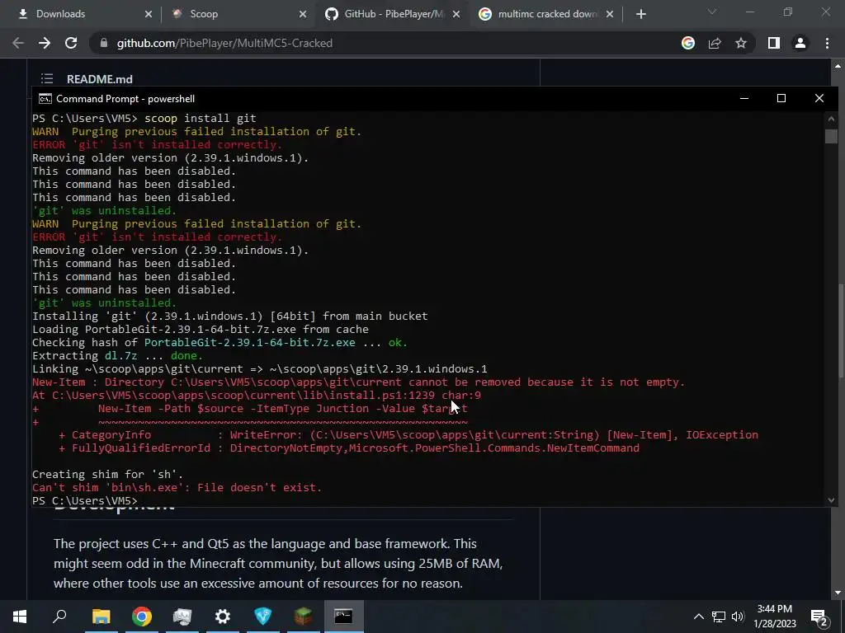
Task: Close the Downloads tab
Action: coord(149,14)
